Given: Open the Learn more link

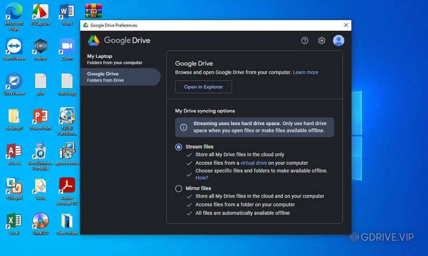Looking at the screenshot, I should pos(305,72).
